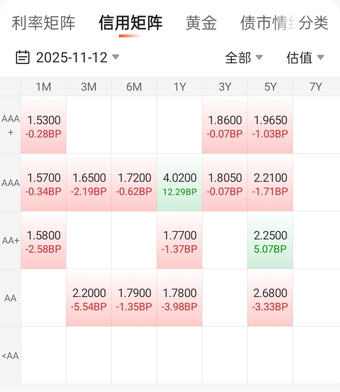Expand the 全部 filter dropdown

point(244,58)
